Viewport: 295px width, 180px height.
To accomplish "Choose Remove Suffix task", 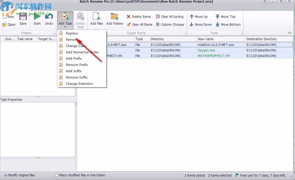I will coord(82,77).
